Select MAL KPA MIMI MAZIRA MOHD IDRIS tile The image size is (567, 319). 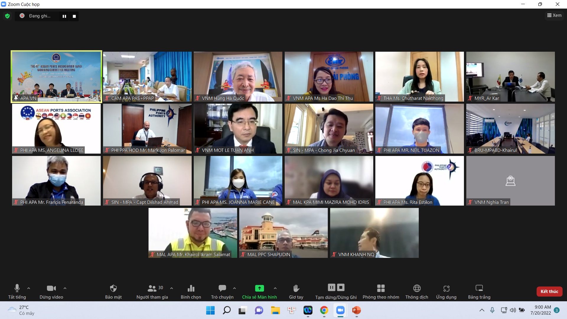(x=329, y=181)
